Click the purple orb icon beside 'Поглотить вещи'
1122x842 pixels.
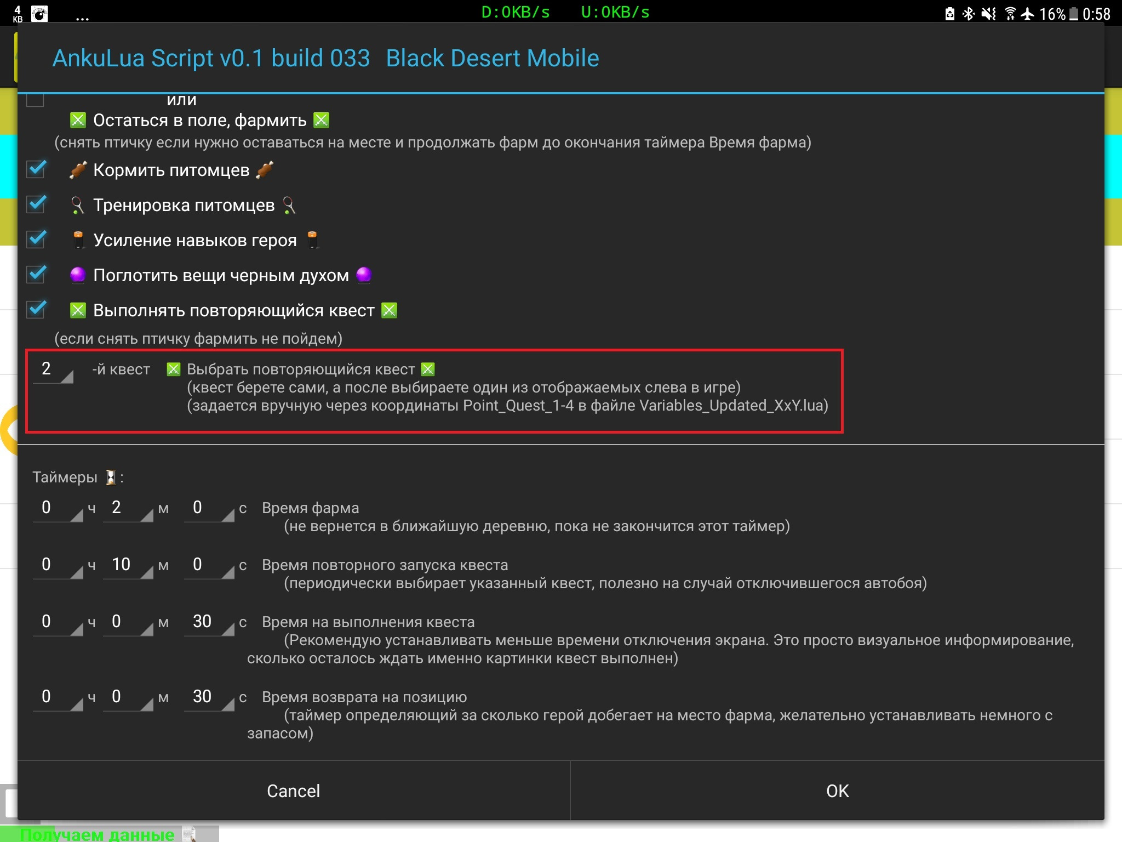pyautogui.click(x=78, y=275)
